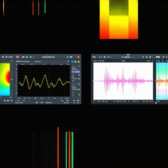Click the white highlighted button in waveform window toolbar
The height and width of the screenshot is (168, 168).
(x=158, y=57)
